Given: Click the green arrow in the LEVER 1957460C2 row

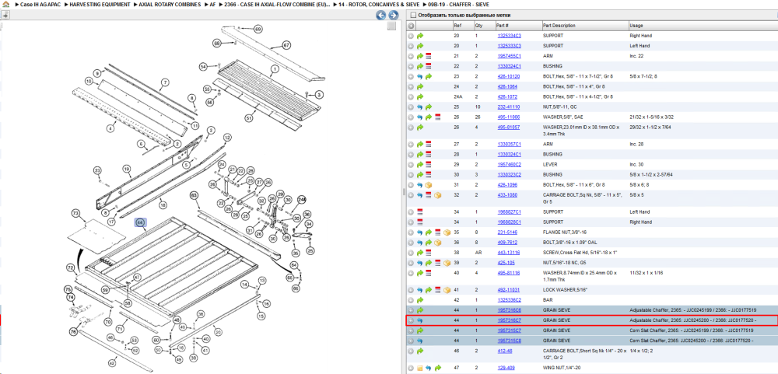Looking at the screenshot, I should coord(420,164).
